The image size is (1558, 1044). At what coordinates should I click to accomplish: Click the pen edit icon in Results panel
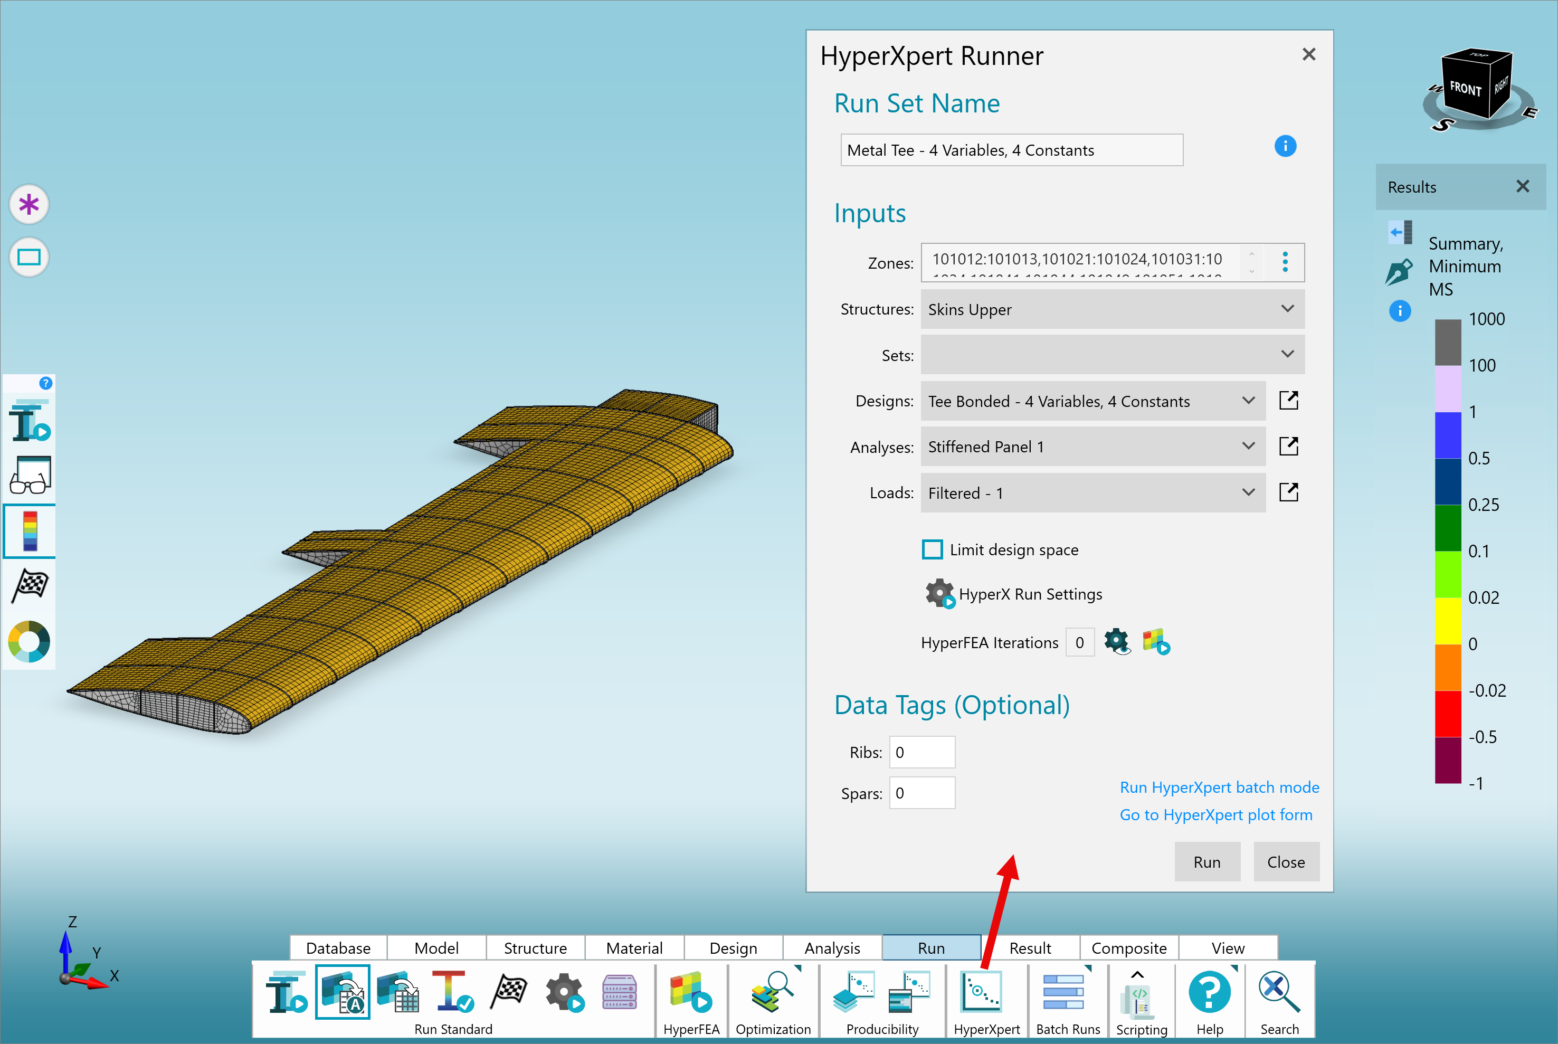[1399, 272]
